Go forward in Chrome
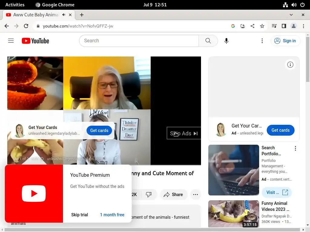Image resolution: width=310 pixels, height=232 pixels. (16, 26)
